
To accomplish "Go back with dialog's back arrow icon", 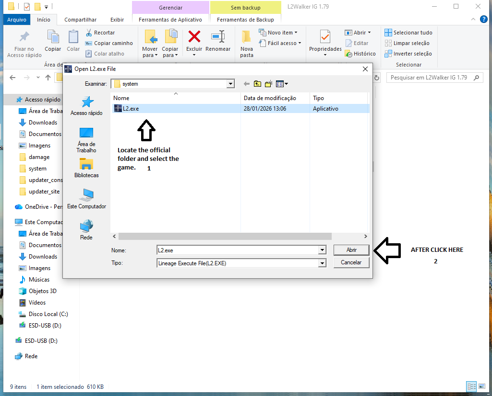I will (x=247, y=84).
